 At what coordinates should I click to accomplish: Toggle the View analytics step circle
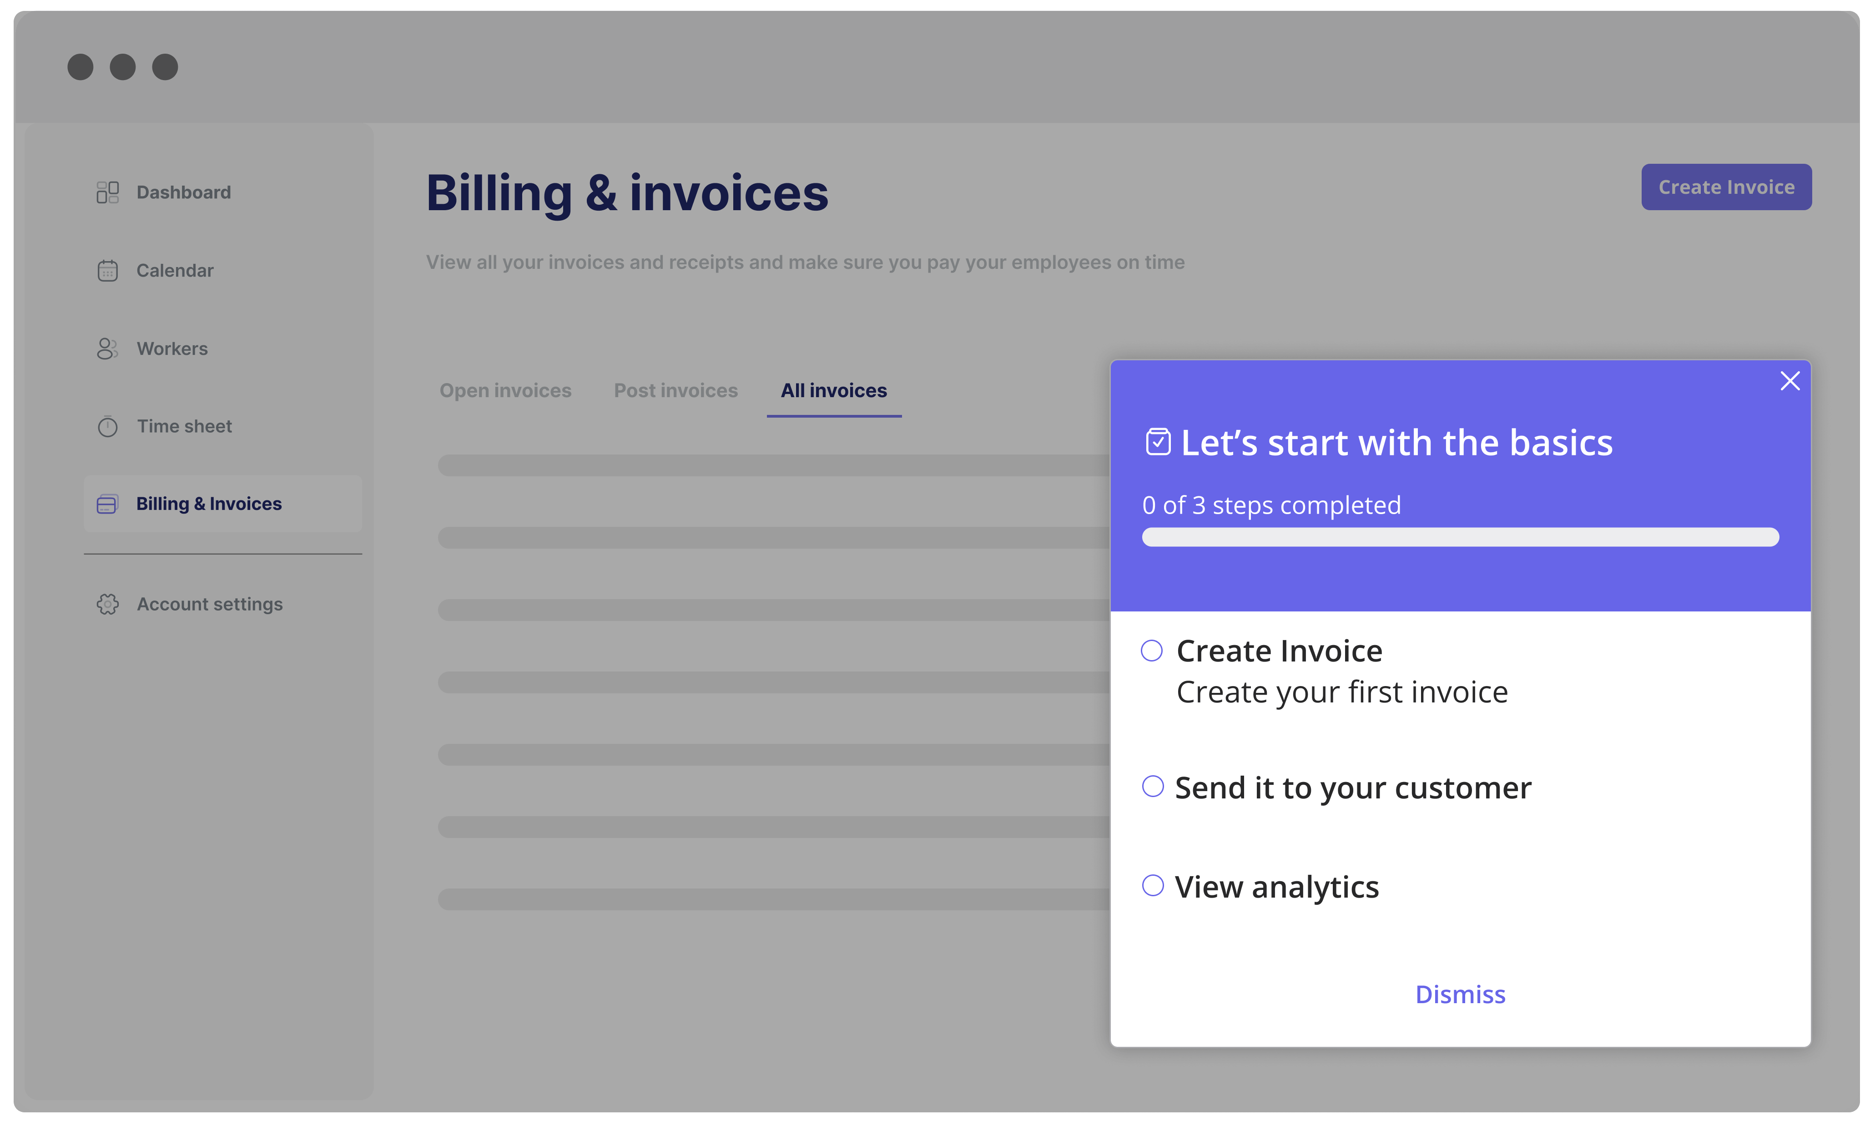(1153, 886)
